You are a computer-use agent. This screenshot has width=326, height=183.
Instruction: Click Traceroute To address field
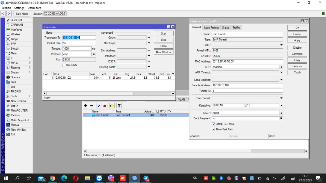click(79, 38)
